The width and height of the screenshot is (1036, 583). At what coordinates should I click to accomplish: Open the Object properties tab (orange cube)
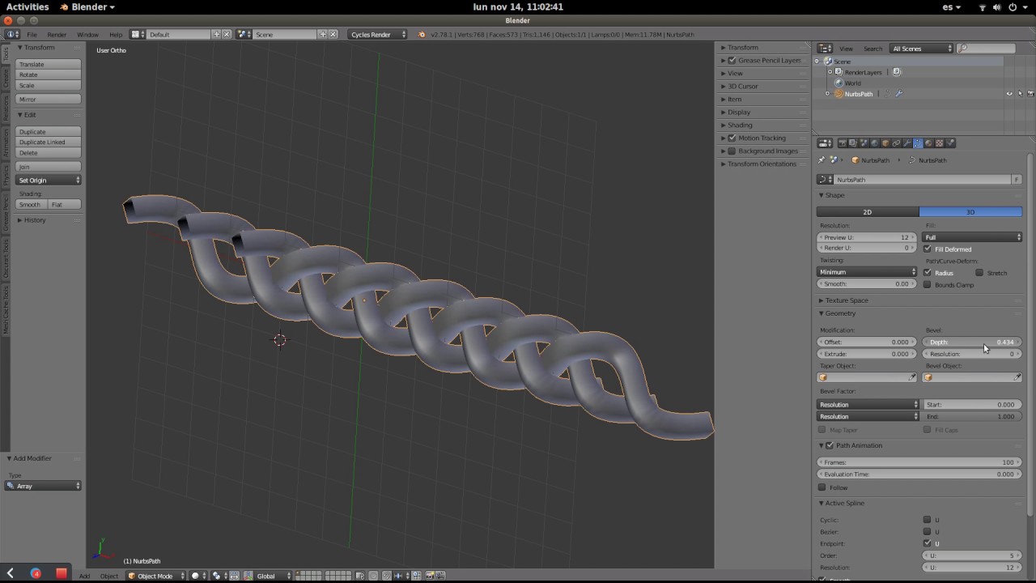point(885,143)
